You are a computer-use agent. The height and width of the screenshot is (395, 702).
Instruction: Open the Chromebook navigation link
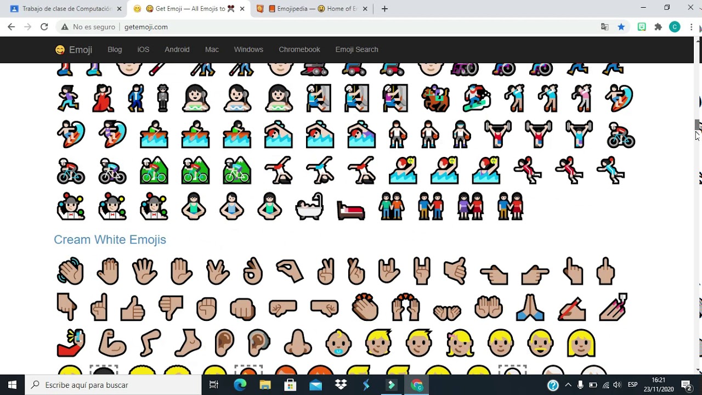coord(299,49)
